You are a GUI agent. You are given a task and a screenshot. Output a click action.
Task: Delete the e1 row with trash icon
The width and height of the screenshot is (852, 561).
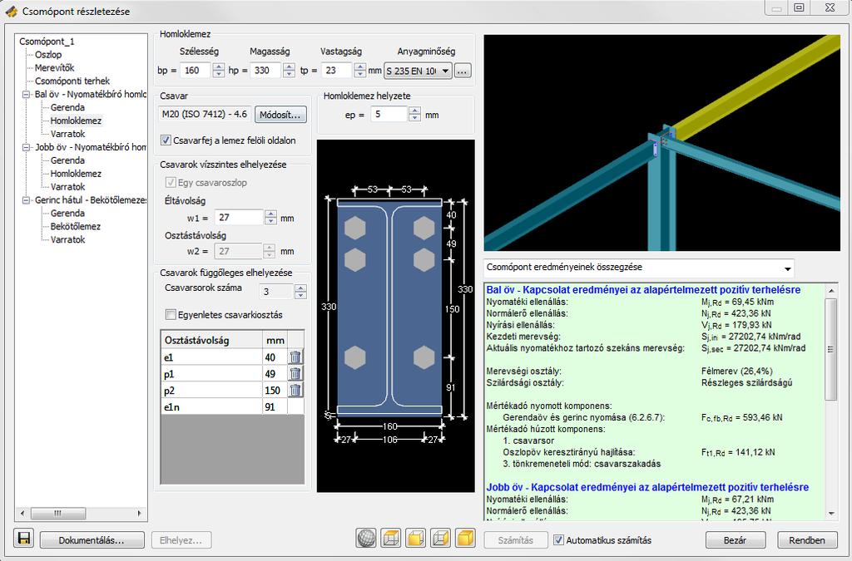295,357
